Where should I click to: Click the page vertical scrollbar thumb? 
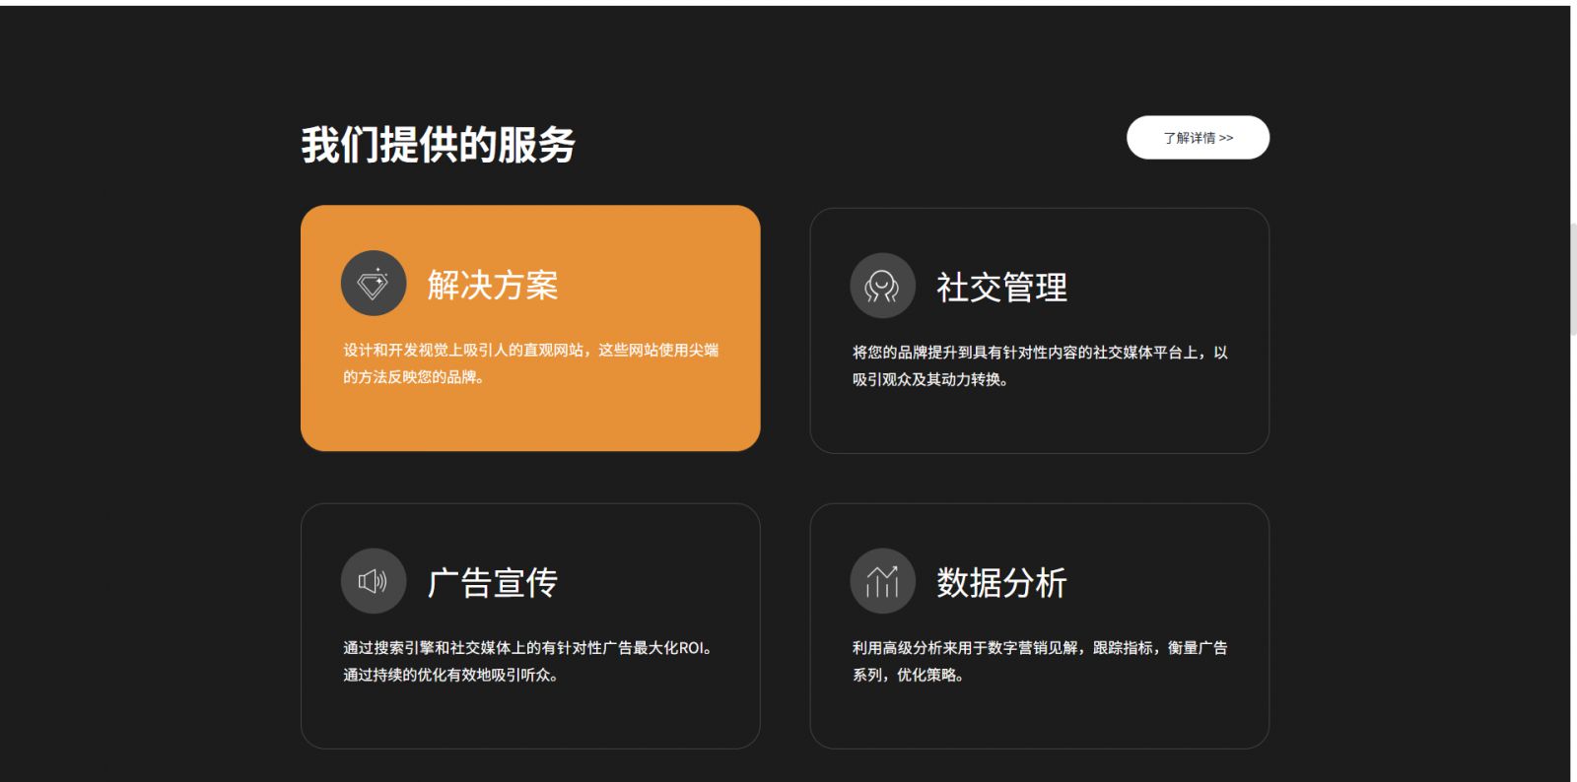(1573, 280)
